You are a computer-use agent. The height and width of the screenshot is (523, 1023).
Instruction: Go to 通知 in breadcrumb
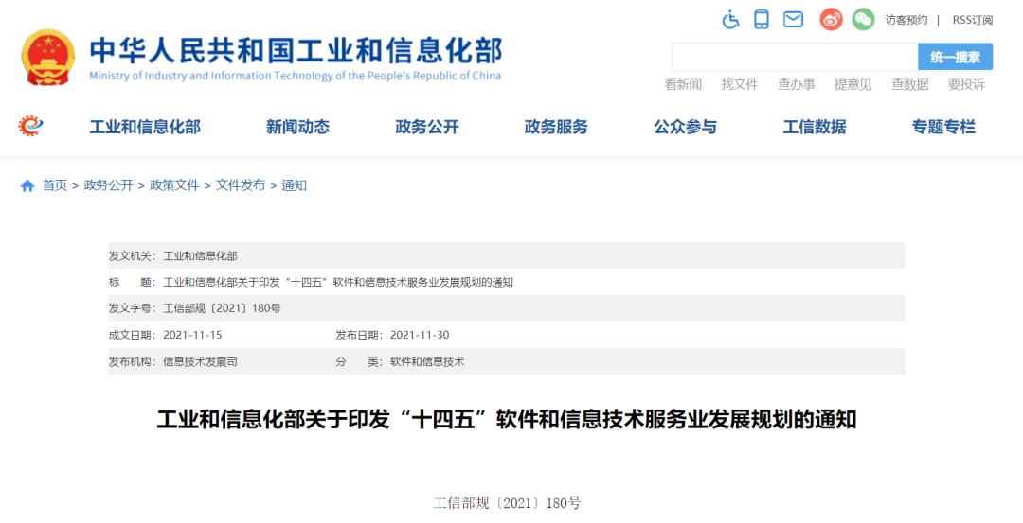(x=294, y=185)
